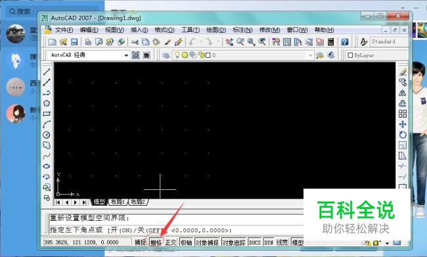
Task: Open the DesignCenter icon
Action: click(287, 42)
